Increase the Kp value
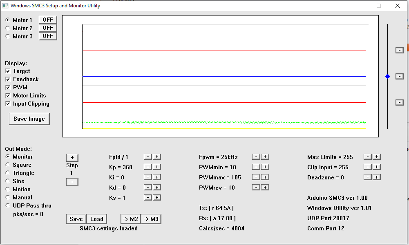The image size is (409, 245). [157, 167]
